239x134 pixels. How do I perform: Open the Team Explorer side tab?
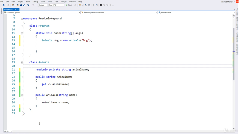click(237, 37)
